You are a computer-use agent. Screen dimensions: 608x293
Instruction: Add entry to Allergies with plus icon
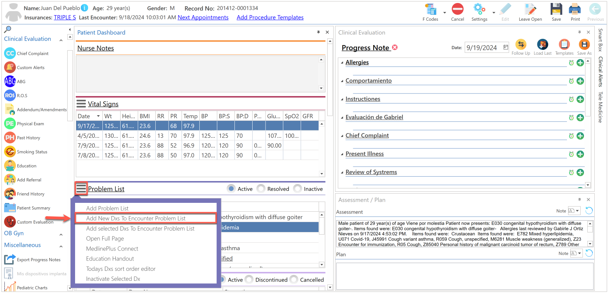(580, 63)
